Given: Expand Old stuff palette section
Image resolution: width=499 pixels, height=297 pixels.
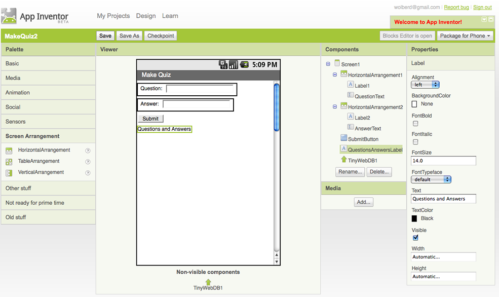Looking at the screenshot, I should [48, 217].
